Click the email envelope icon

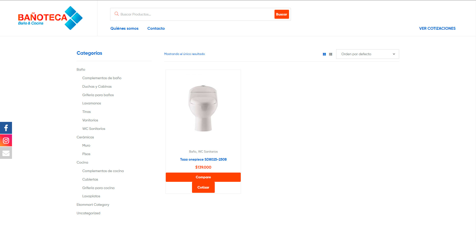[x=6, y=153]
